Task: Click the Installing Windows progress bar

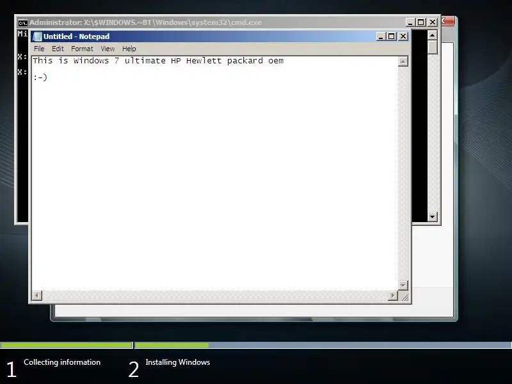Action: [323, 345]
